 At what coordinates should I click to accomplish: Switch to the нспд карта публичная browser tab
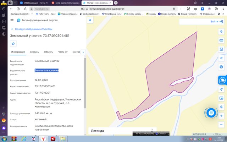tap(66, 3)
